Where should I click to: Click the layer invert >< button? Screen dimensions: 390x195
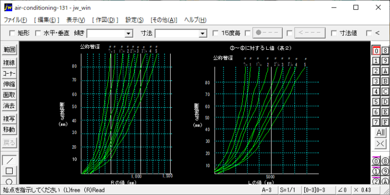tap(380, 144)
